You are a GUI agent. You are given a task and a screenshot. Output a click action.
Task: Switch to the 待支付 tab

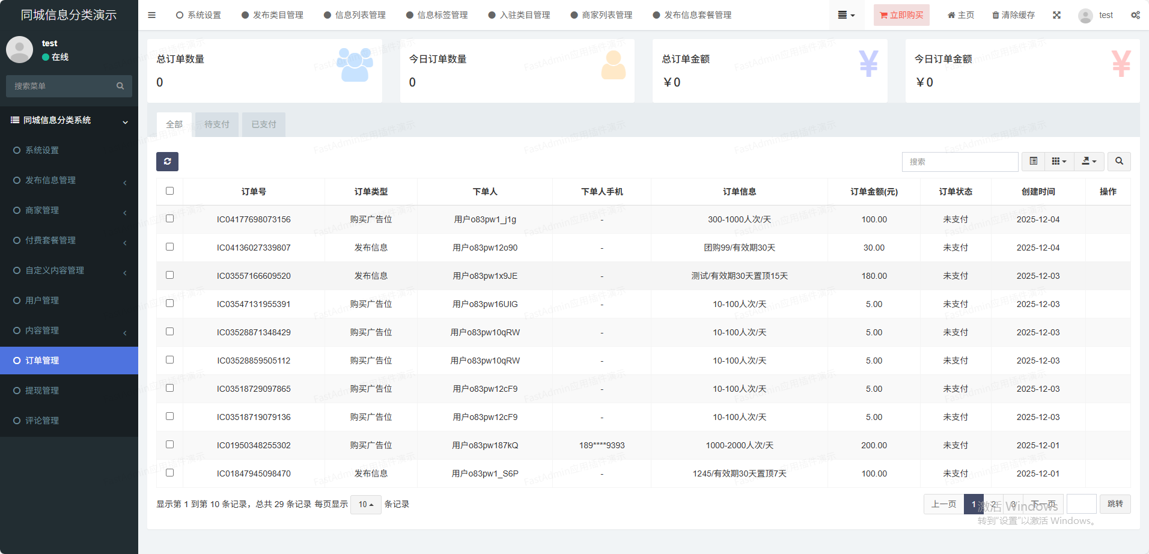tap(216, 124)
